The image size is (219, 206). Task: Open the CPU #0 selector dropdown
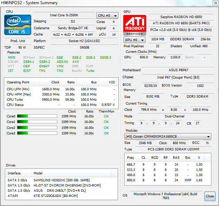coord(107,16)
